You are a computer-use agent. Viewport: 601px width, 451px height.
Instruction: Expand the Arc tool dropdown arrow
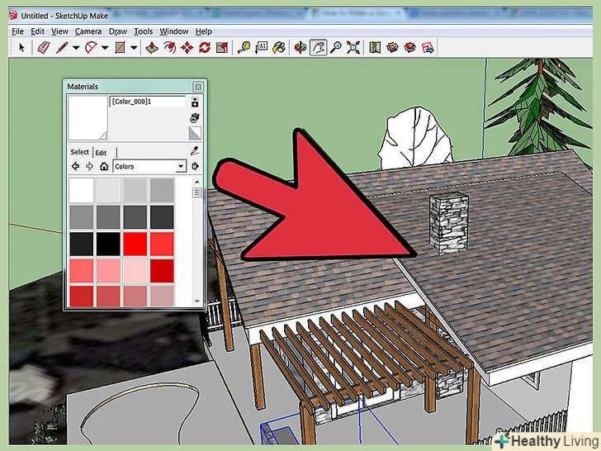coord(105,48)
